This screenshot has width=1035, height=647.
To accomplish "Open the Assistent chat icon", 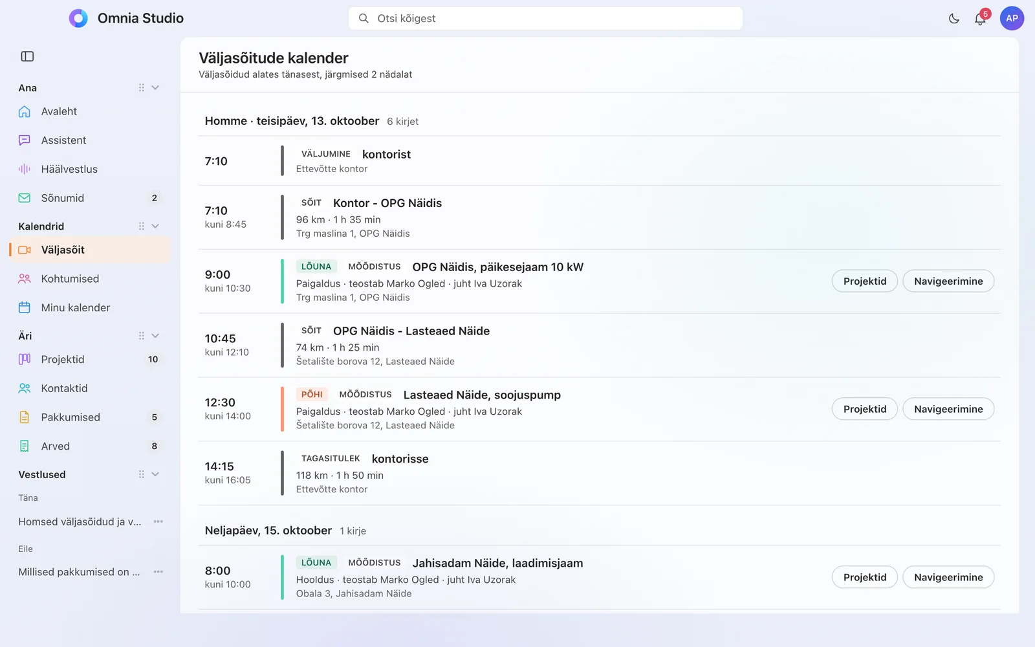I will pos(25,140).
